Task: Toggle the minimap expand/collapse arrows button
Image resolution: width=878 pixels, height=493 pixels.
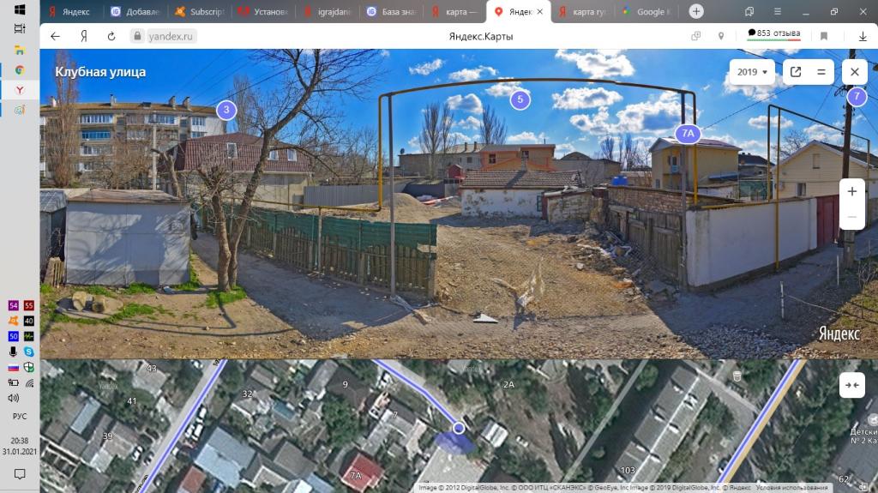Action: (x=851, y=385)
